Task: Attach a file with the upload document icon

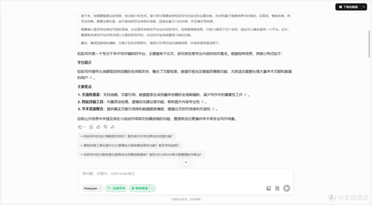Action: point(277,188)
